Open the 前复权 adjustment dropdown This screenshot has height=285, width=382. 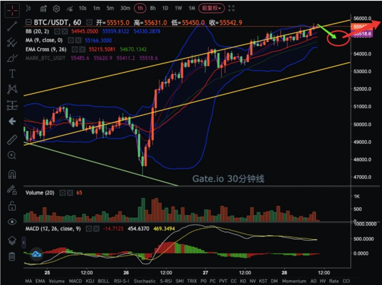pyautogui.click(x=212, y=8)
